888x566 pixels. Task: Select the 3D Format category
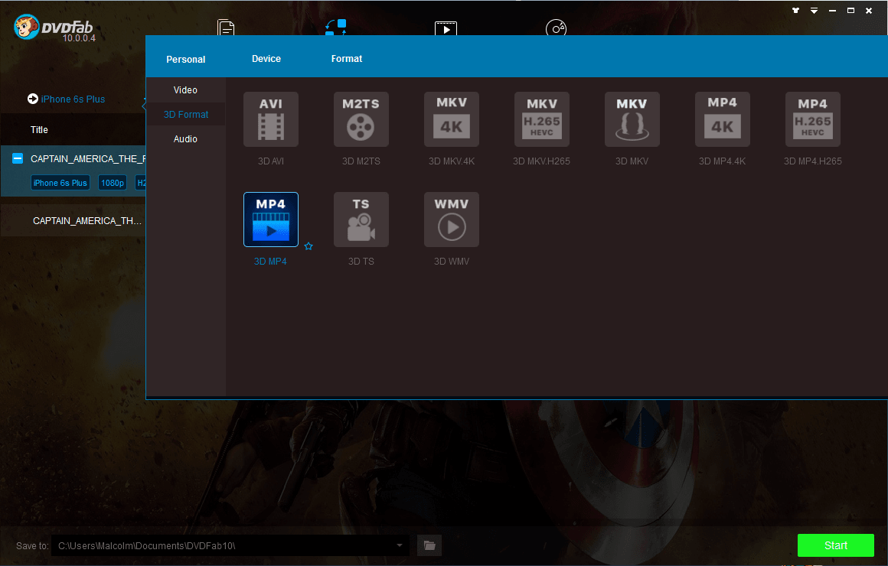click(x=186, y=114)
